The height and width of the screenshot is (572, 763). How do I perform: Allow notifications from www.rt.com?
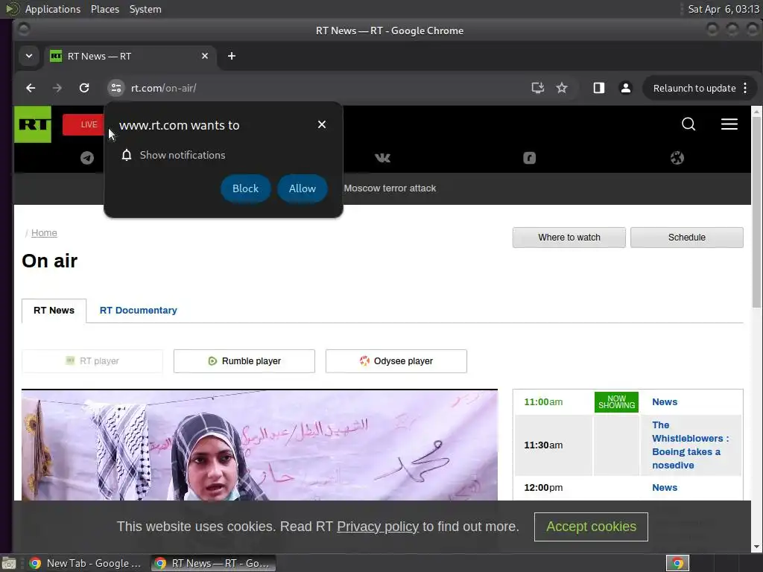click(x=303, y=188)
